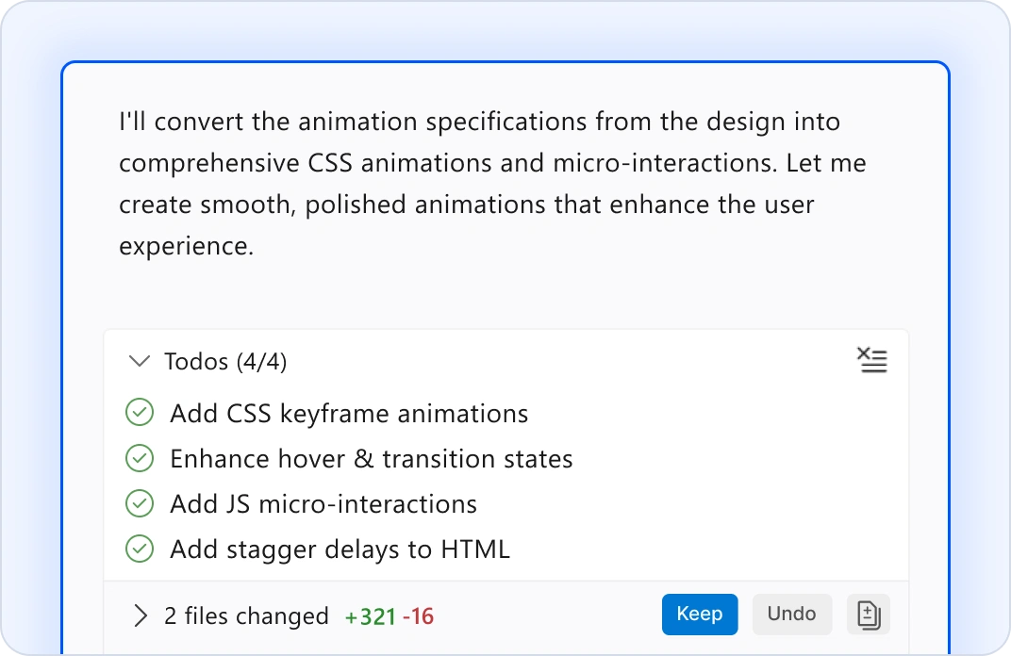Open the view file changes icon beside Undo

coord(868,614)
